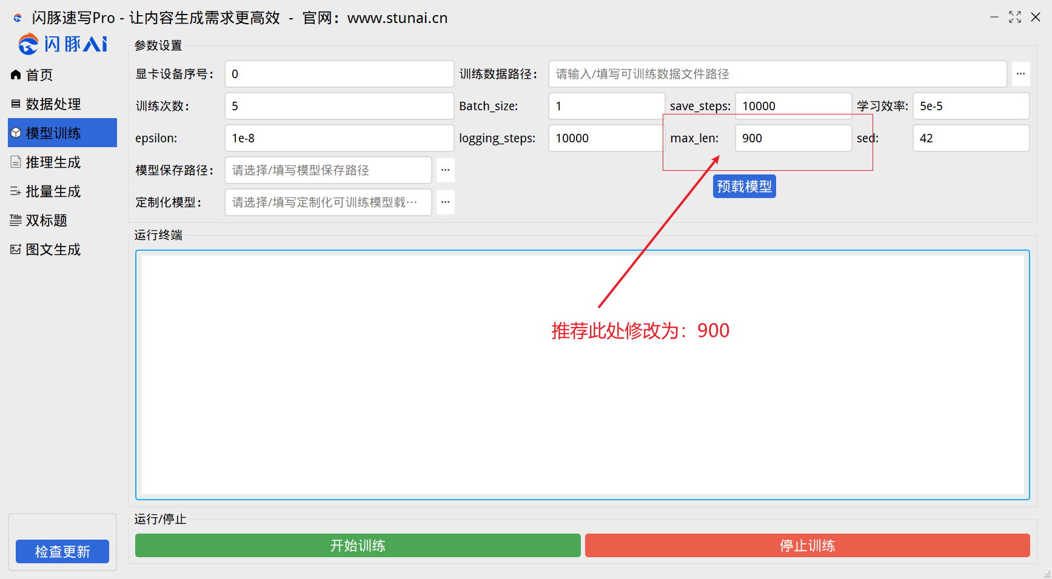This screenshot has height=579, width=1052.
Task: Click the 学习效率 field
Action: (971, 106)
